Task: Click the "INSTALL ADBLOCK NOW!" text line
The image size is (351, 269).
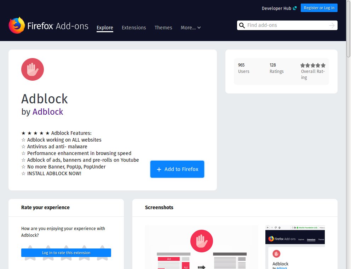Action: (x=54, y=173)
